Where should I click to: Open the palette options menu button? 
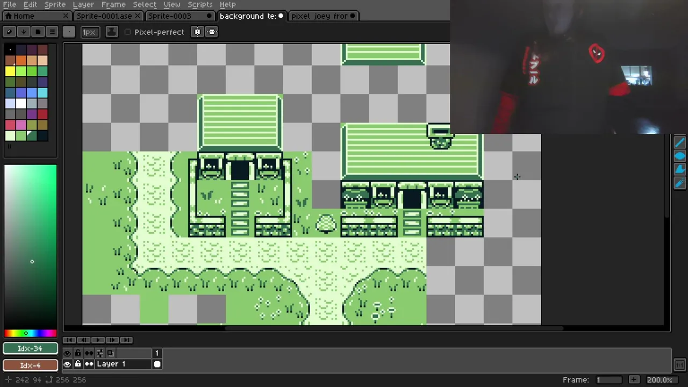pos(52,32)
